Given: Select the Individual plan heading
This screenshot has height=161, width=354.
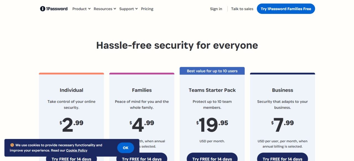Looking at the screenshot, I should point(71,90).
